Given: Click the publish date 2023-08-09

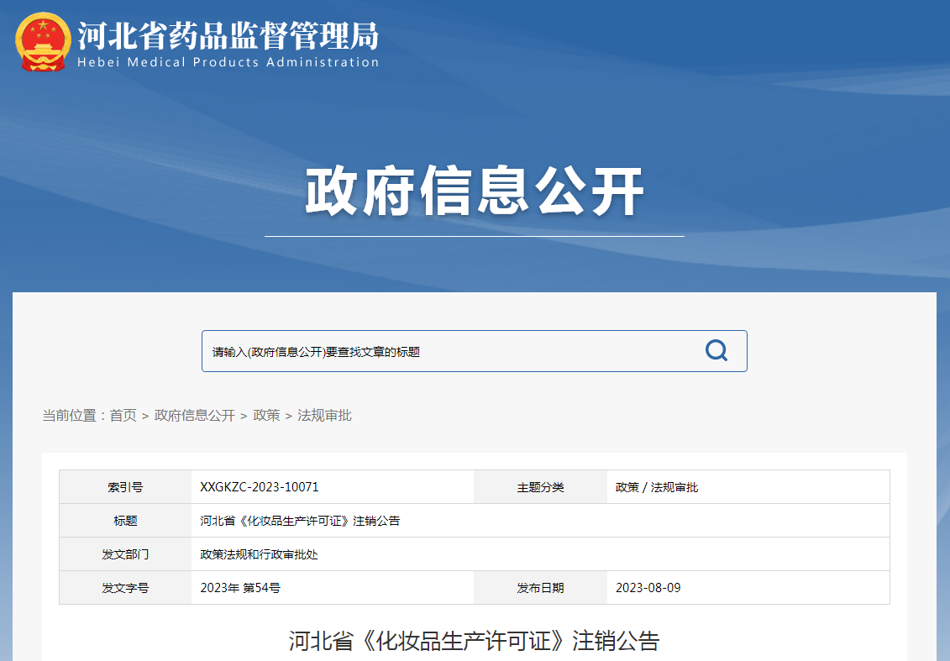Looking at the screenshot, I should pyautogui.click(x=648, y=588).
